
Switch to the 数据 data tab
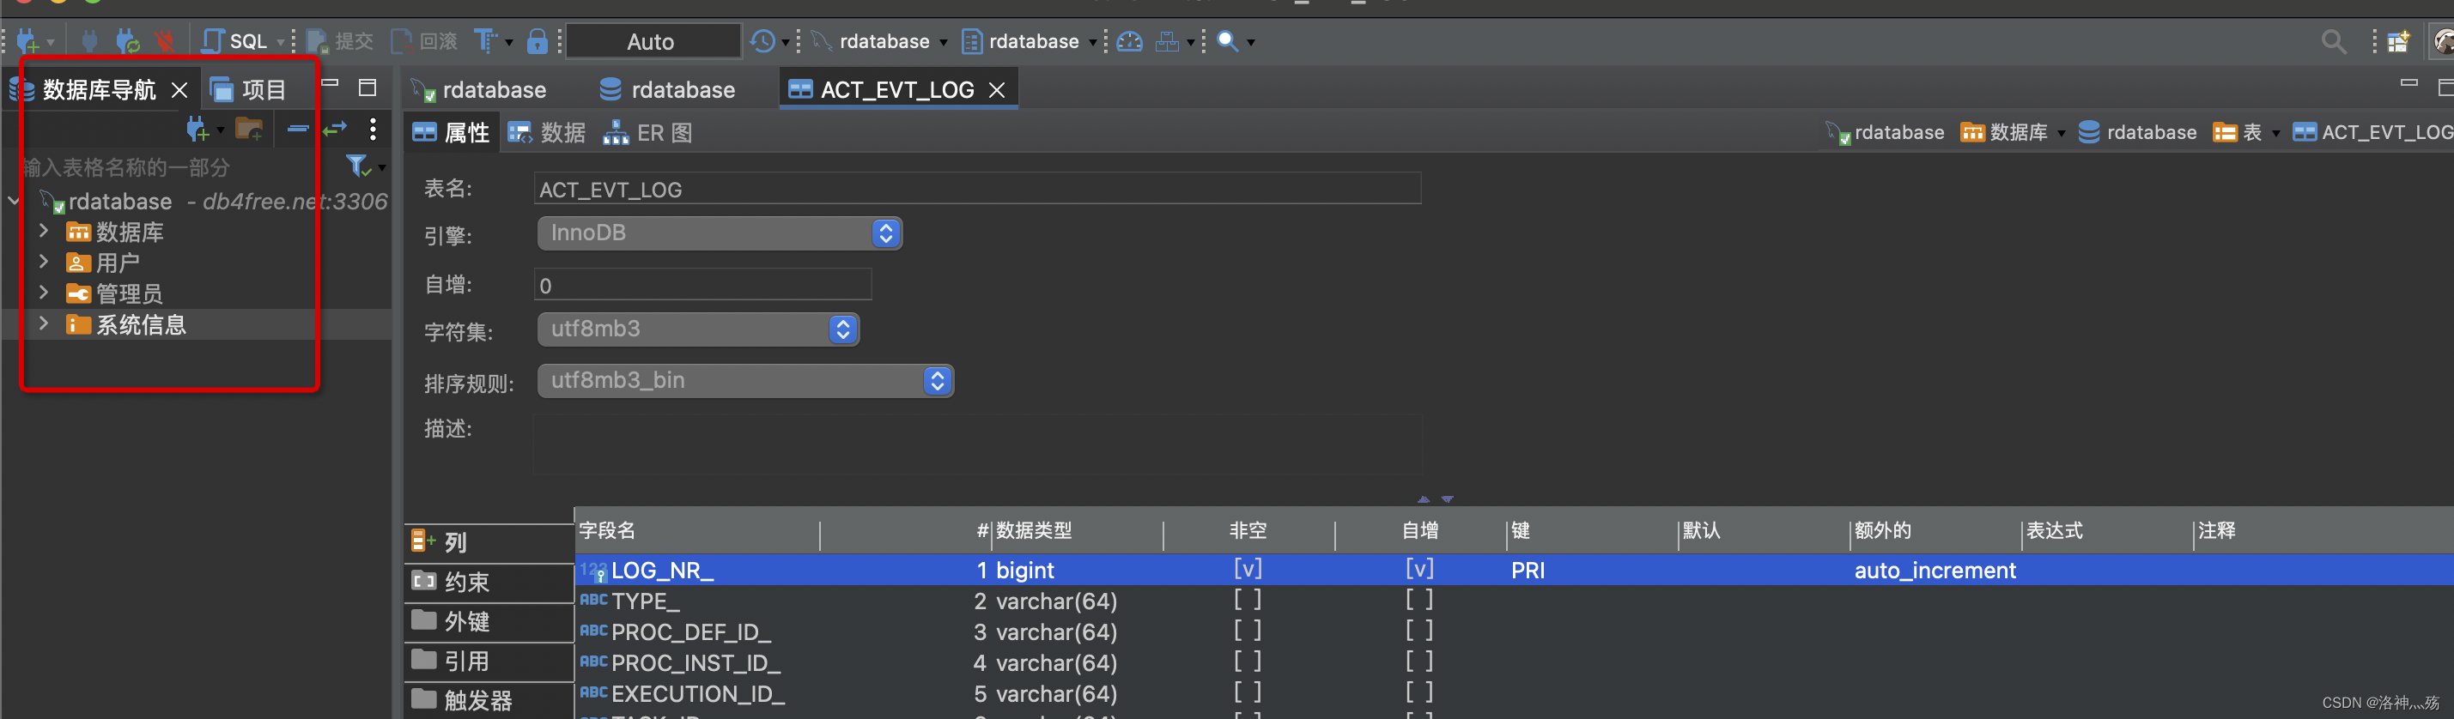[548, 132]
